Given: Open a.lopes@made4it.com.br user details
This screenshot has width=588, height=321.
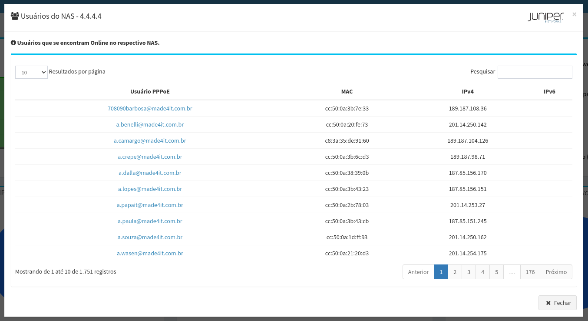Looking at the screenshot, I should point(150,189).
